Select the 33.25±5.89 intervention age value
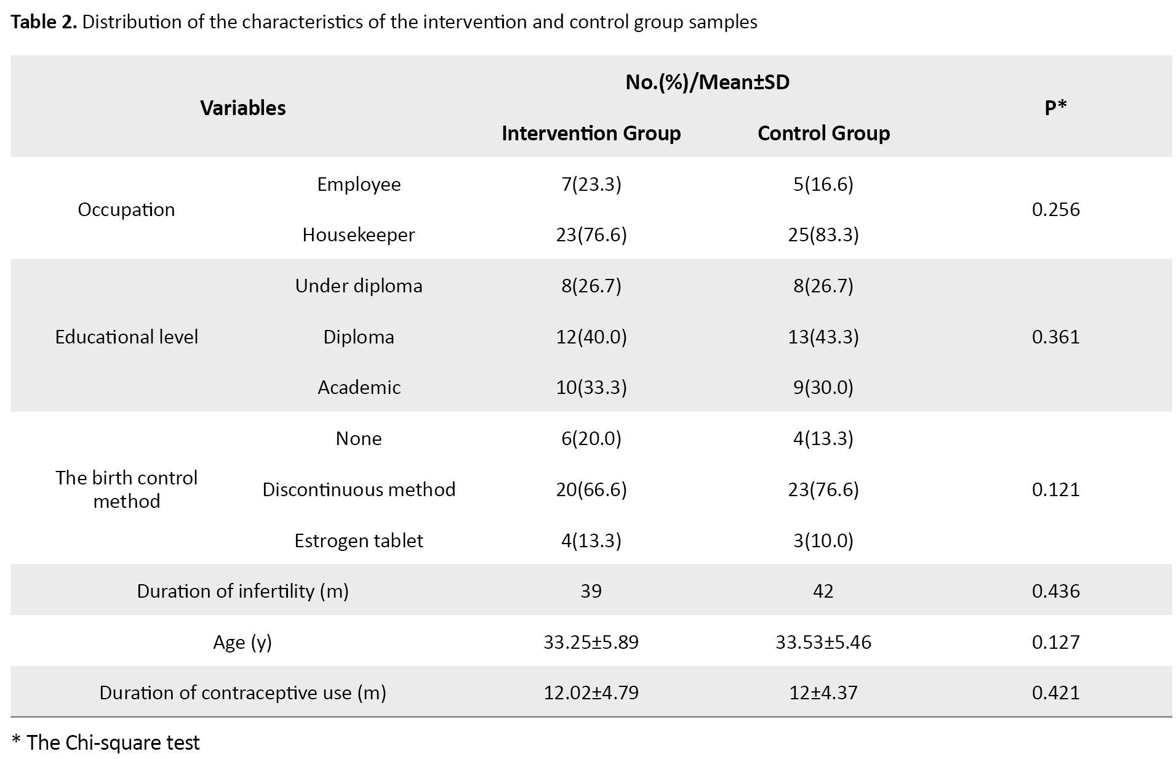The width and height of the screenshot is (1176, 759). [591, 642]
